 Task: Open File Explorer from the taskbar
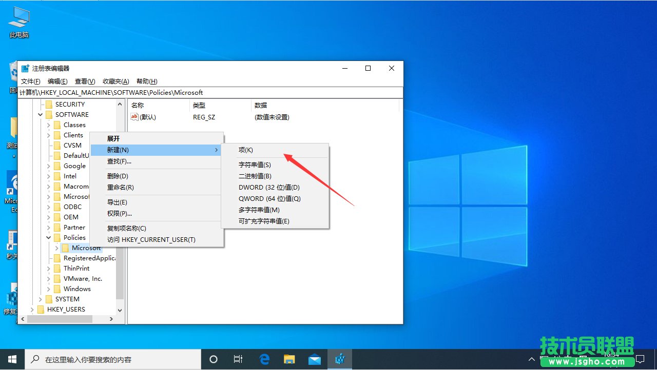pyautogui.click(x=289, y=359)
